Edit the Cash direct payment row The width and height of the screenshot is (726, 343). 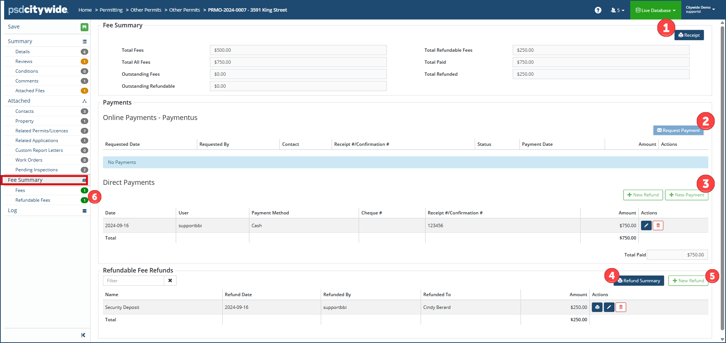(x=646, y=225)
